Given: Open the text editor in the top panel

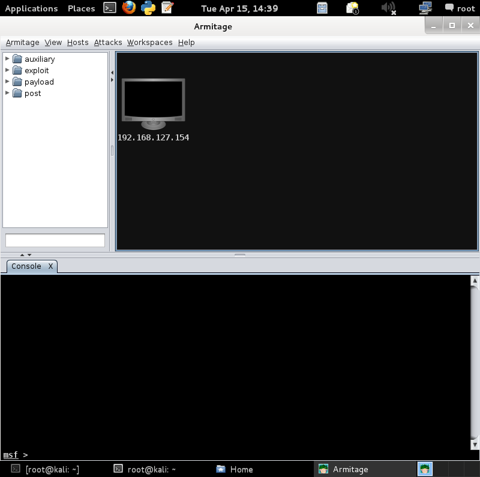Looking at the screenshot, I should 167,8.
